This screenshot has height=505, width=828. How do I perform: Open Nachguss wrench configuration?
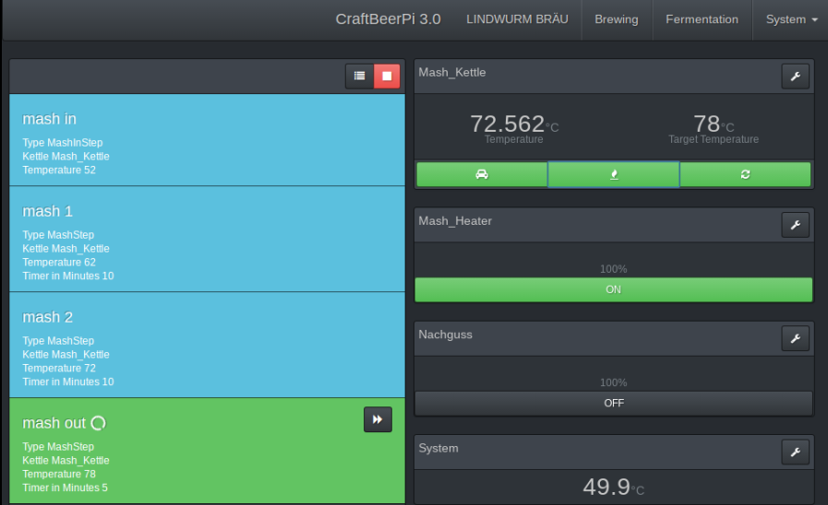[x=795, y=338]
